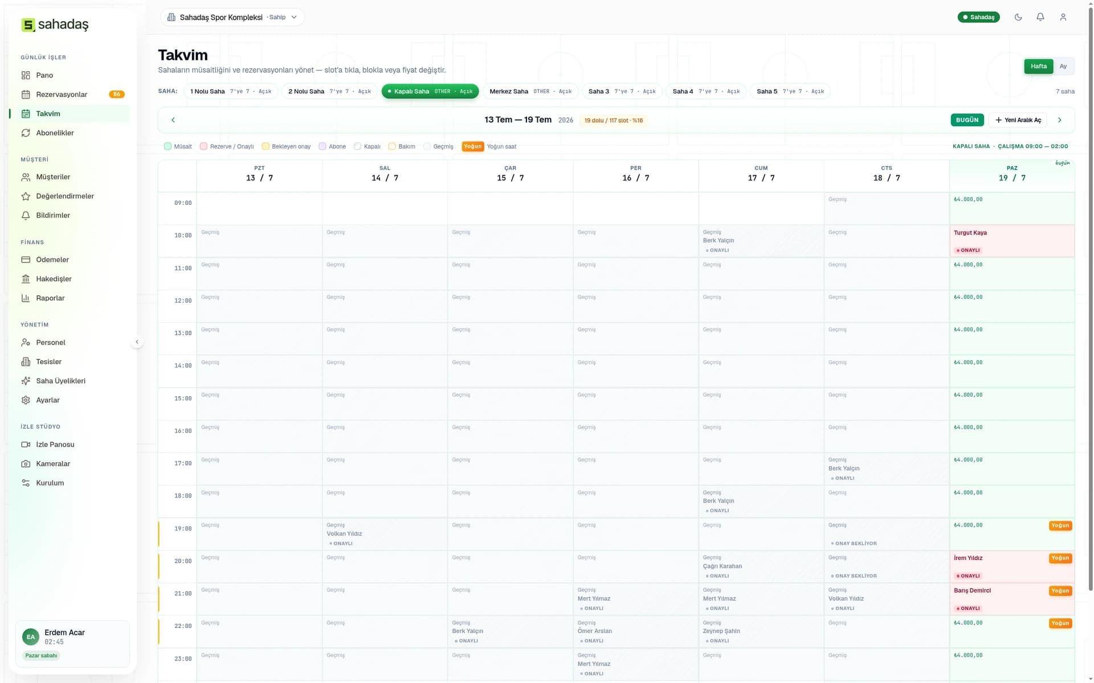This screenshot has height=683, width=1094.
Task: Click the Müsait legend color swatch
Action: pyautogui.click(x=168, y=146)
